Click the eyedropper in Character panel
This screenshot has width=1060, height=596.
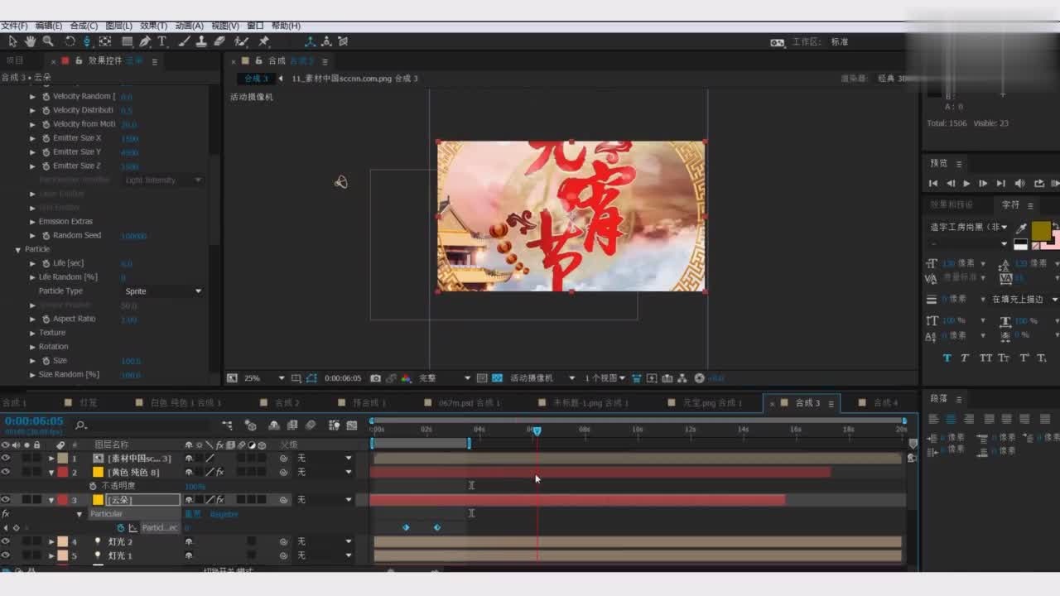(1022, 228)
